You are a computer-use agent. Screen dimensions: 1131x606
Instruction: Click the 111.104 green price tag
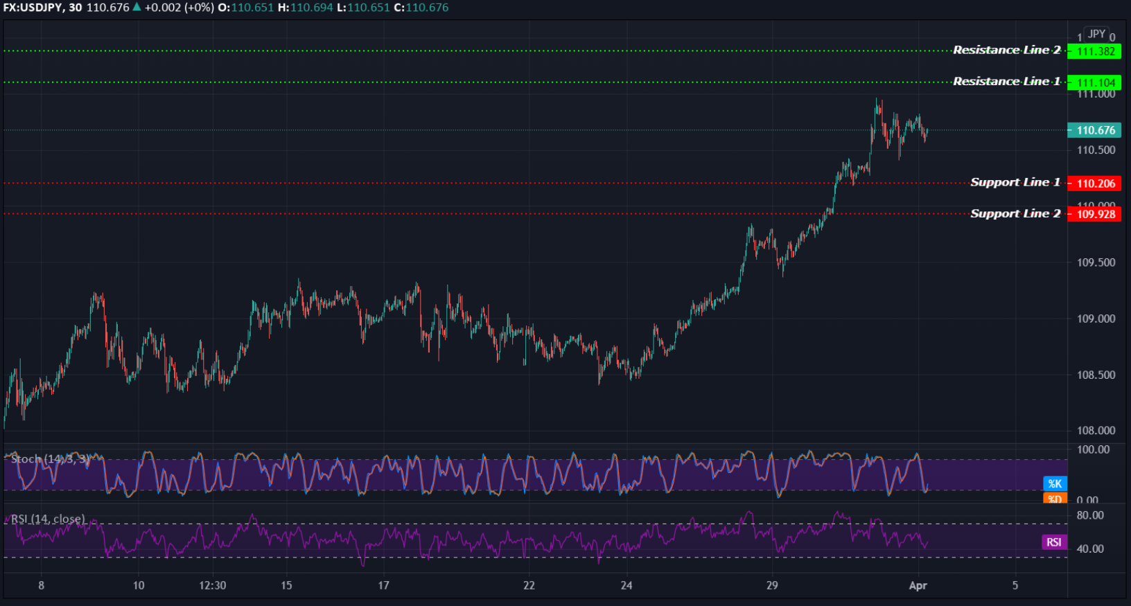[x=1094, y=82]
